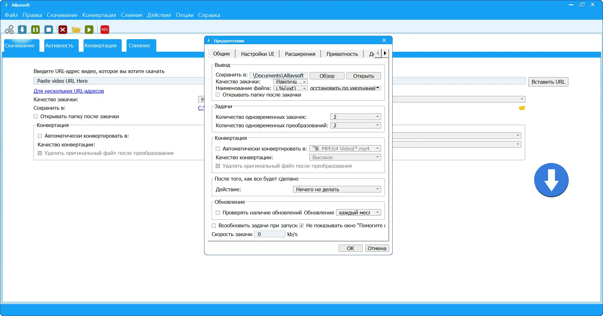Close the Предпочтения dialog
Screen dimensions: 603x316
tap(384, 40)
